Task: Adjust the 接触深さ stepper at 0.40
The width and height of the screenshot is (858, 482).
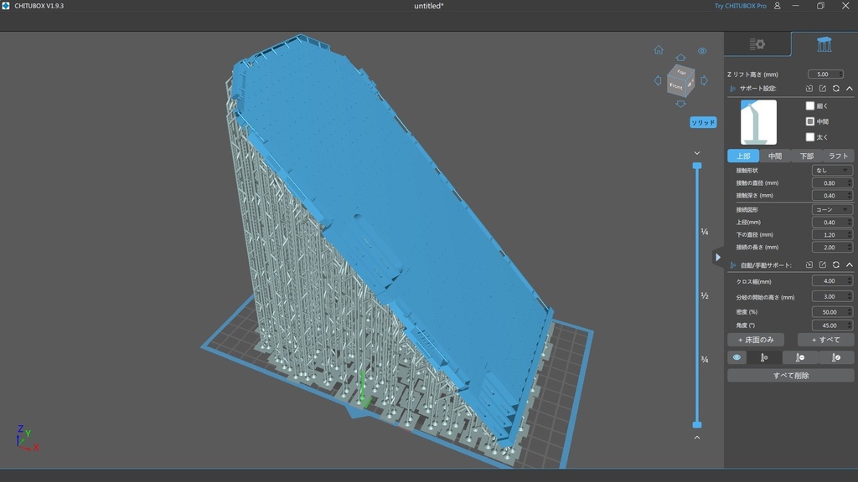Action: coord(850,196)
